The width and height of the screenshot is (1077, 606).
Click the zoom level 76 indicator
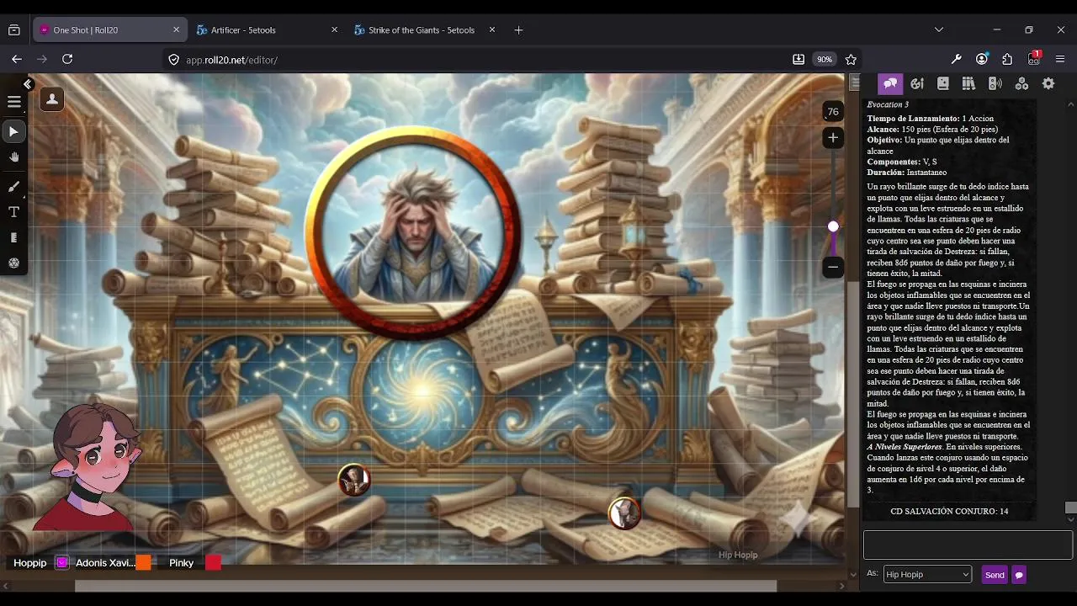click(832, 111)
